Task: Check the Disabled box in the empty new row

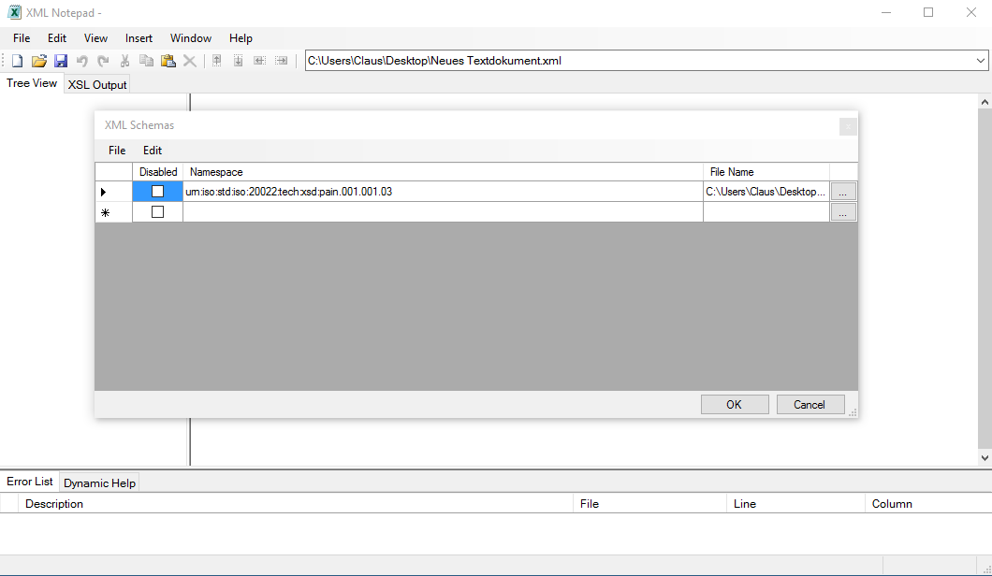Action: [157, 212]
